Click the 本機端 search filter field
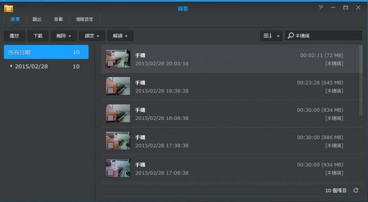This screenshot has width=368, height=202. 324,36
